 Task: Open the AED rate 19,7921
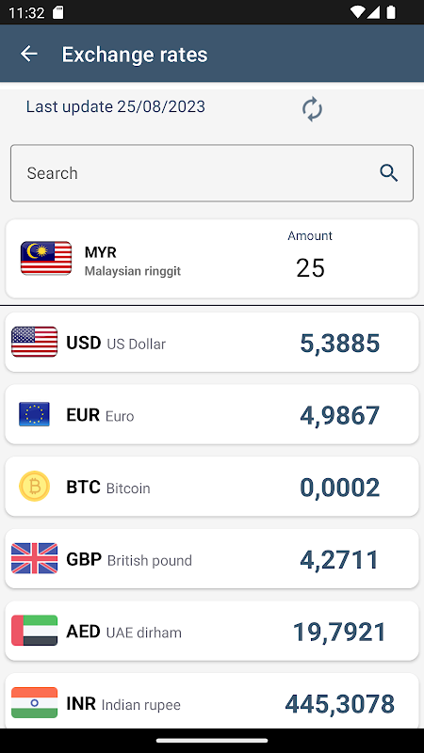339,632
